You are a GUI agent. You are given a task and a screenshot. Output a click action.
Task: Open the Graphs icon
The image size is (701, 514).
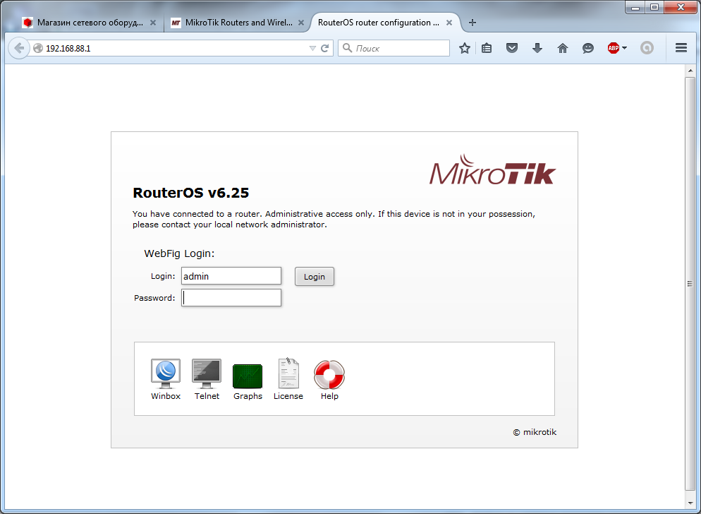pyautogui.click(x=248, y=376)
